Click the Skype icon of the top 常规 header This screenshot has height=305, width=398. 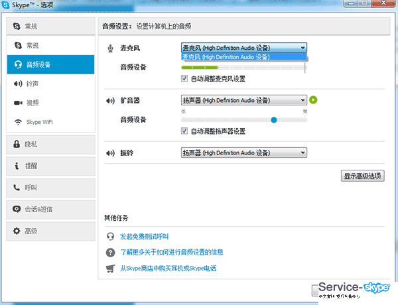(x=17, y=26)
